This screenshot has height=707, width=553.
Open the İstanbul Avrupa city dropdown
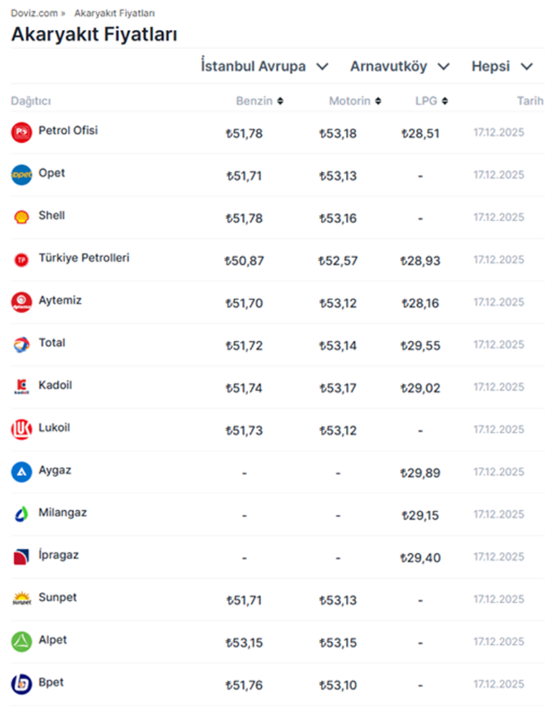(264, 67)
